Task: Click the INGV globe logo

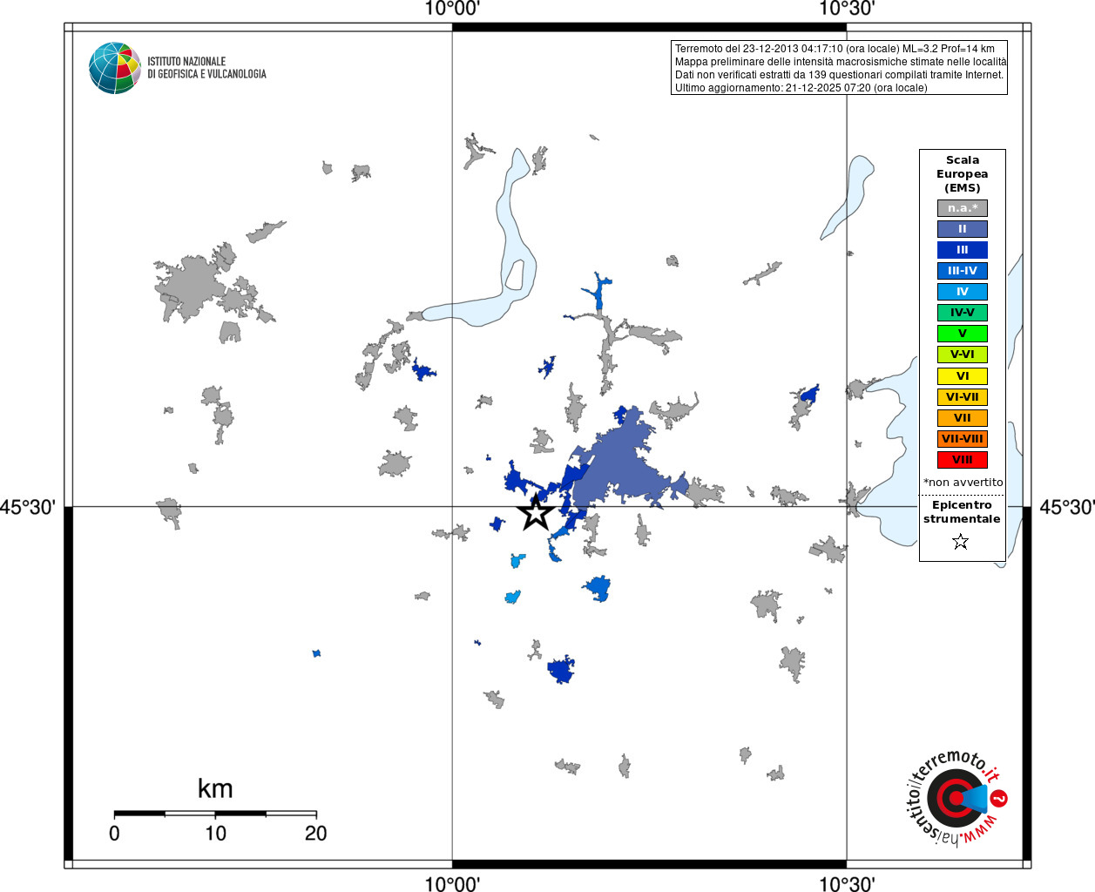Action: tap(115, 68)
